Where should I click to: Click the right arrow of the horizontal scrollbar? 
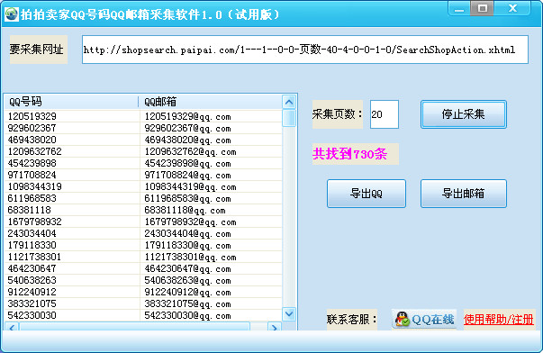click(x=275, y=327)
